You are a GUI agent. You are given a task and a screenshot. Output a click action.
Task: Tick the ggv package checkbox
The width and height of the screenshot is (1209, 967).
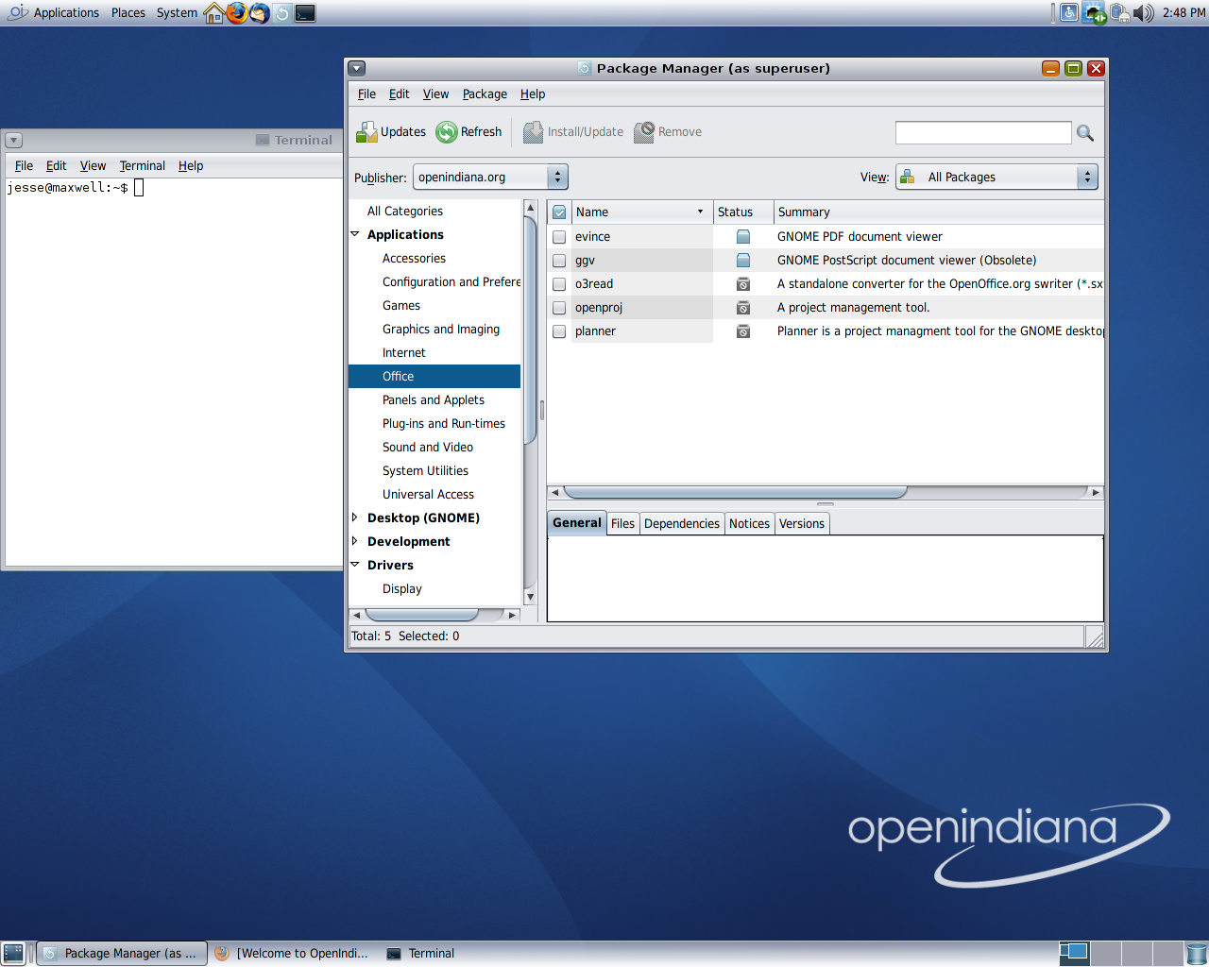click(x=559, y=261)
